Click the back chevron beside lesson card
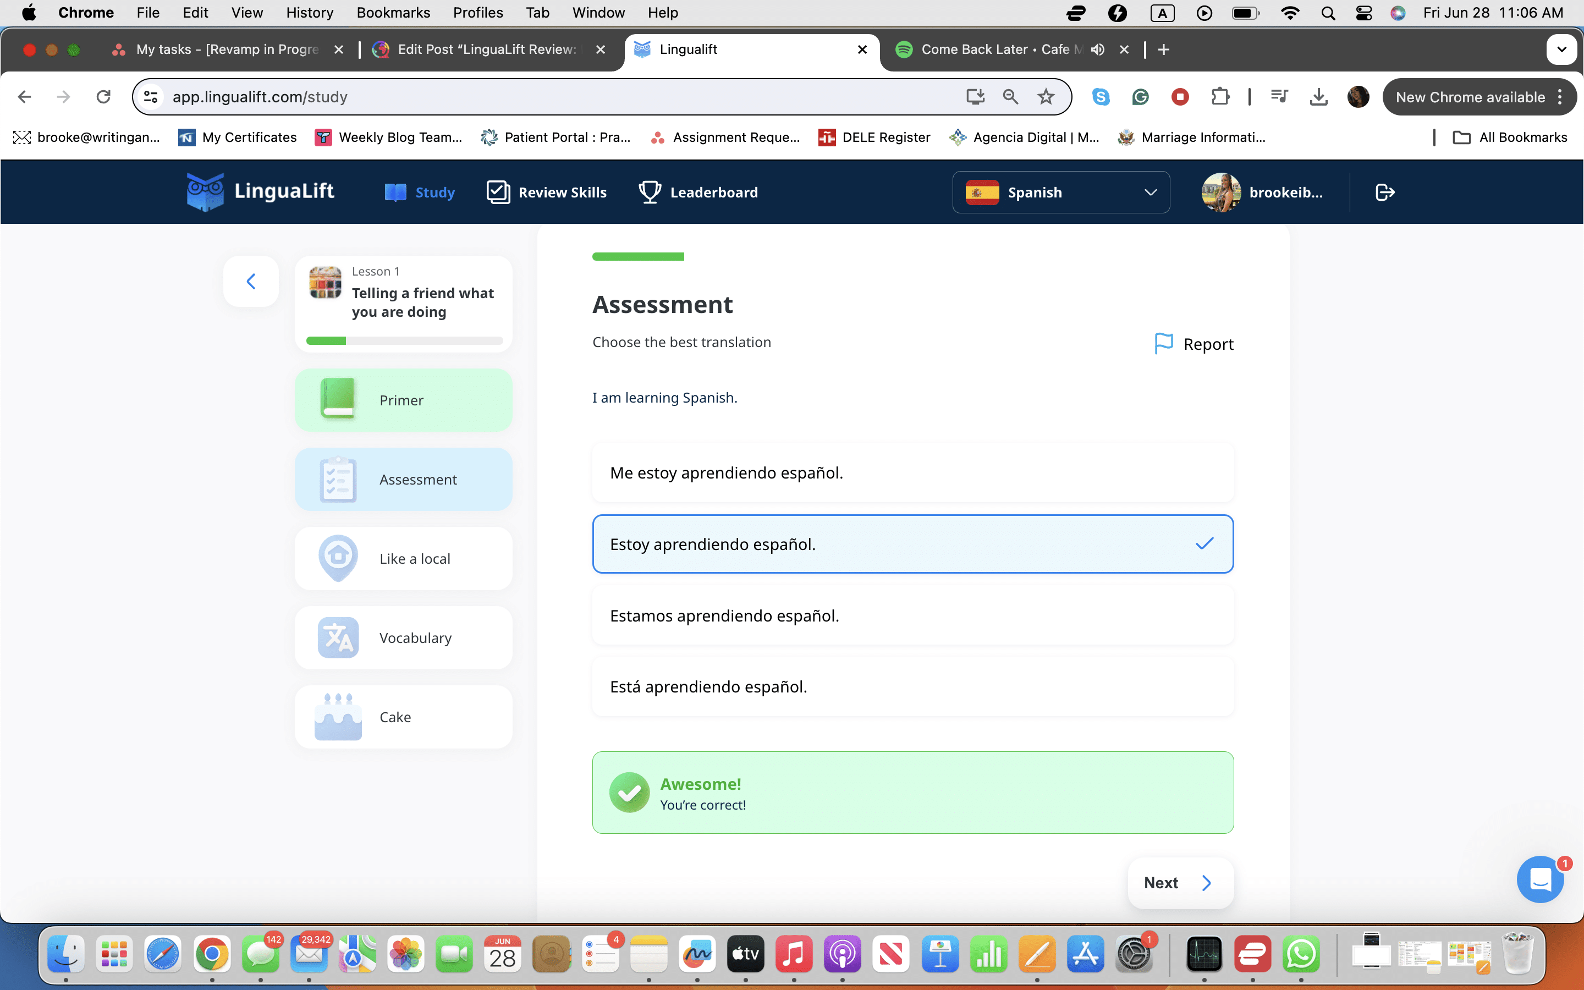The image size is (1584, 990). (x=251, y=282)
